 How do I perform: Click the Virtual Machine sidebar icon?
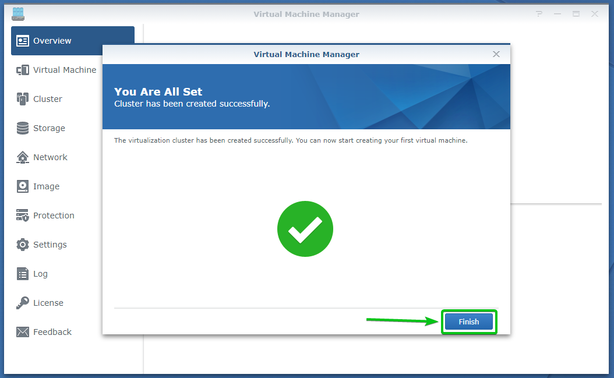[x=23, y=70]
